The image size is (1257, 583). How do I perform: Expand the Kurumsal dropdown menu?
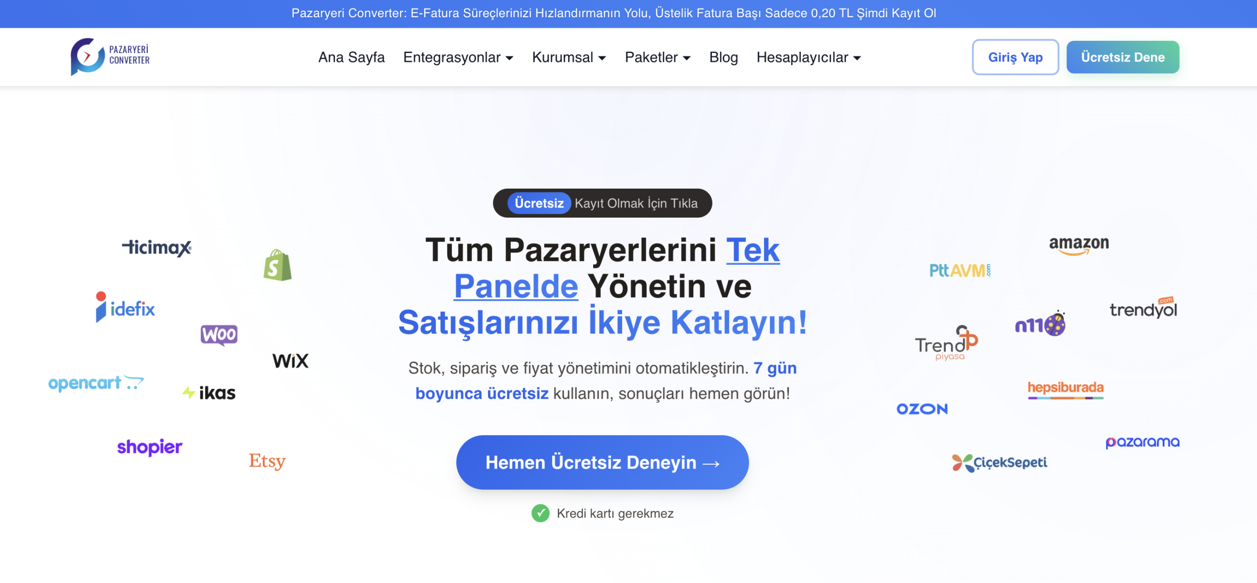(x=569, y=57)
